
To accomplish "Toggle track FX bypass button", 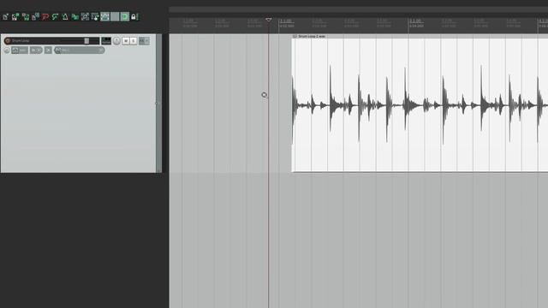I will pyautogui.click(x=147, y=41).
